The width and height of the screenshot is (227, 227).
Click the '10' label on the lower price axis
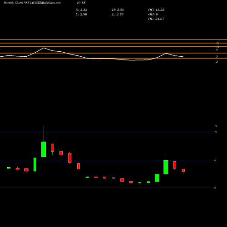216,132
